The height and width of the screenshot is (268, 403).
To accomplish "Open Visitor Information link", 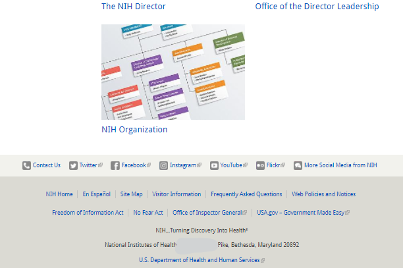I will pyautogui.click(x=176, y=194).
